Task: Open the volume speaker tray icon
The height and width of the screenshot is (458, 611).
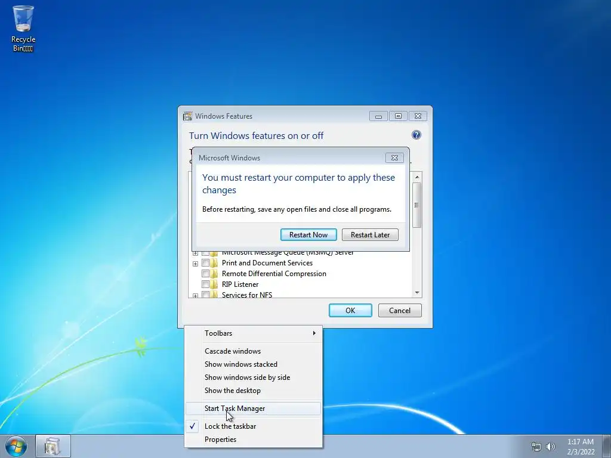Action: click(x=550, y=447)
